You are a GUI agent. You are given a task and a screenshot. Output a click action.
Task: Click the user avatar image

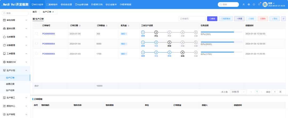265,5
